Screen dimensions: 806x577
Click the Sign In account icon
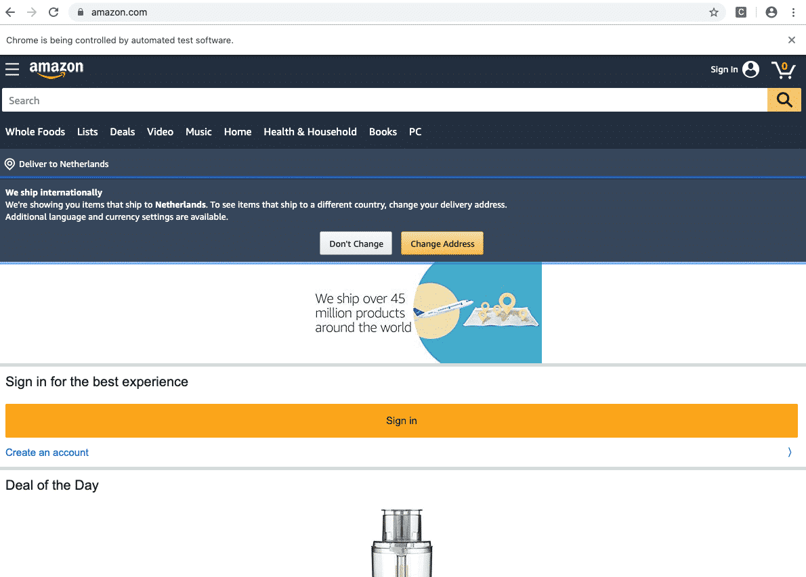pyautogui.click(x=750, y=70)
